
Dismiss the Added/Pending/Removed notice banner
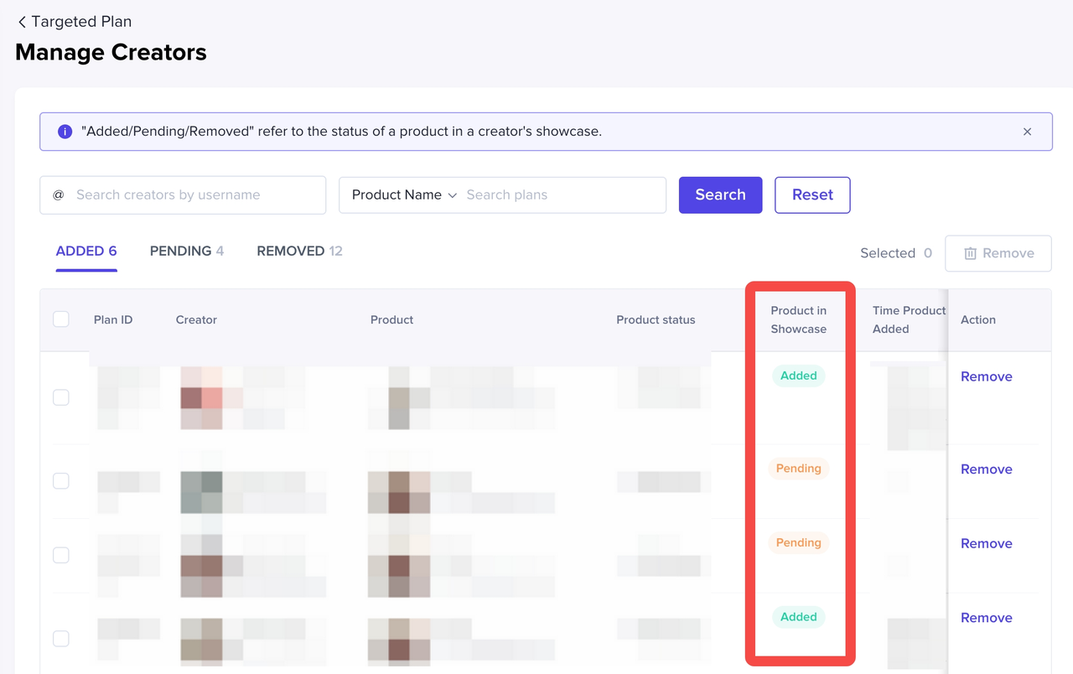pyautogui.click(x=1027, y=132)
